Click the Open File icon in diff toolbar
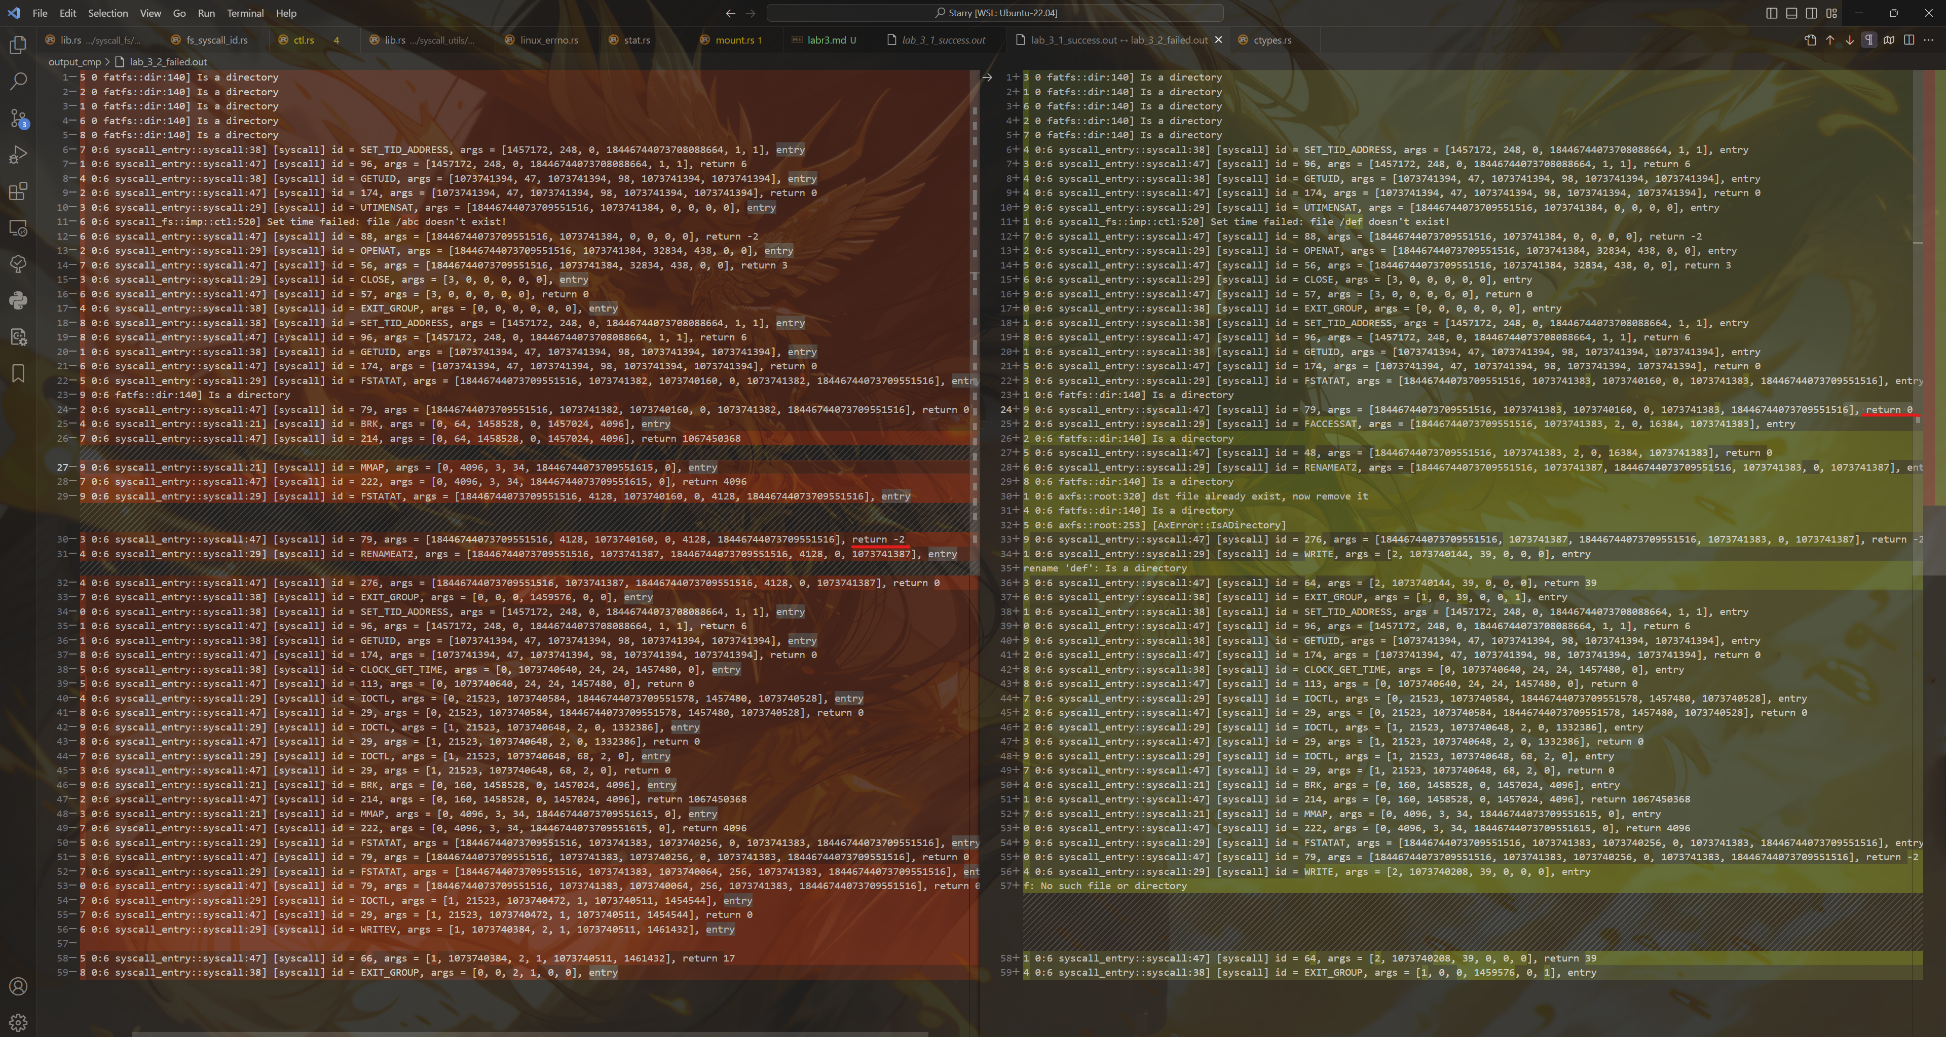The height and width of the screenshot is (1037, 1946). pos(1810,40)
